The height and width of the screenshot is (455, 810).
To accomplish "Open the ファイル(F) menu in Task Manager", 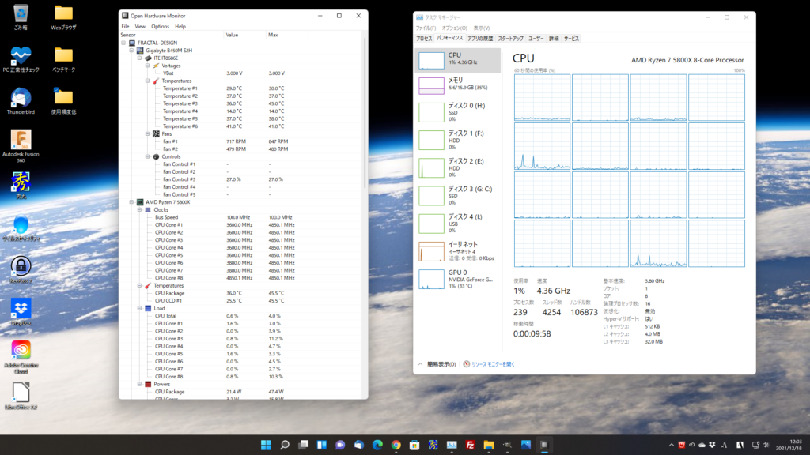I will click(426, 28).
